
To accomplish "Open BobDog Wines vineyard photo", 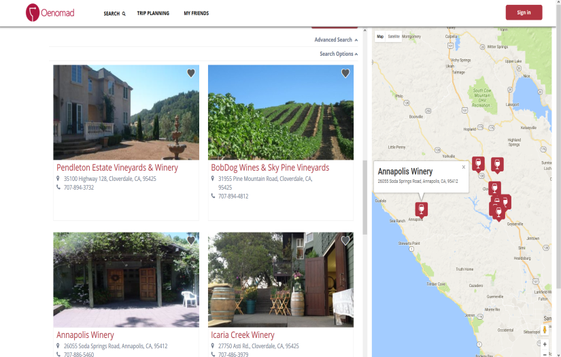I will pos(280,112).
